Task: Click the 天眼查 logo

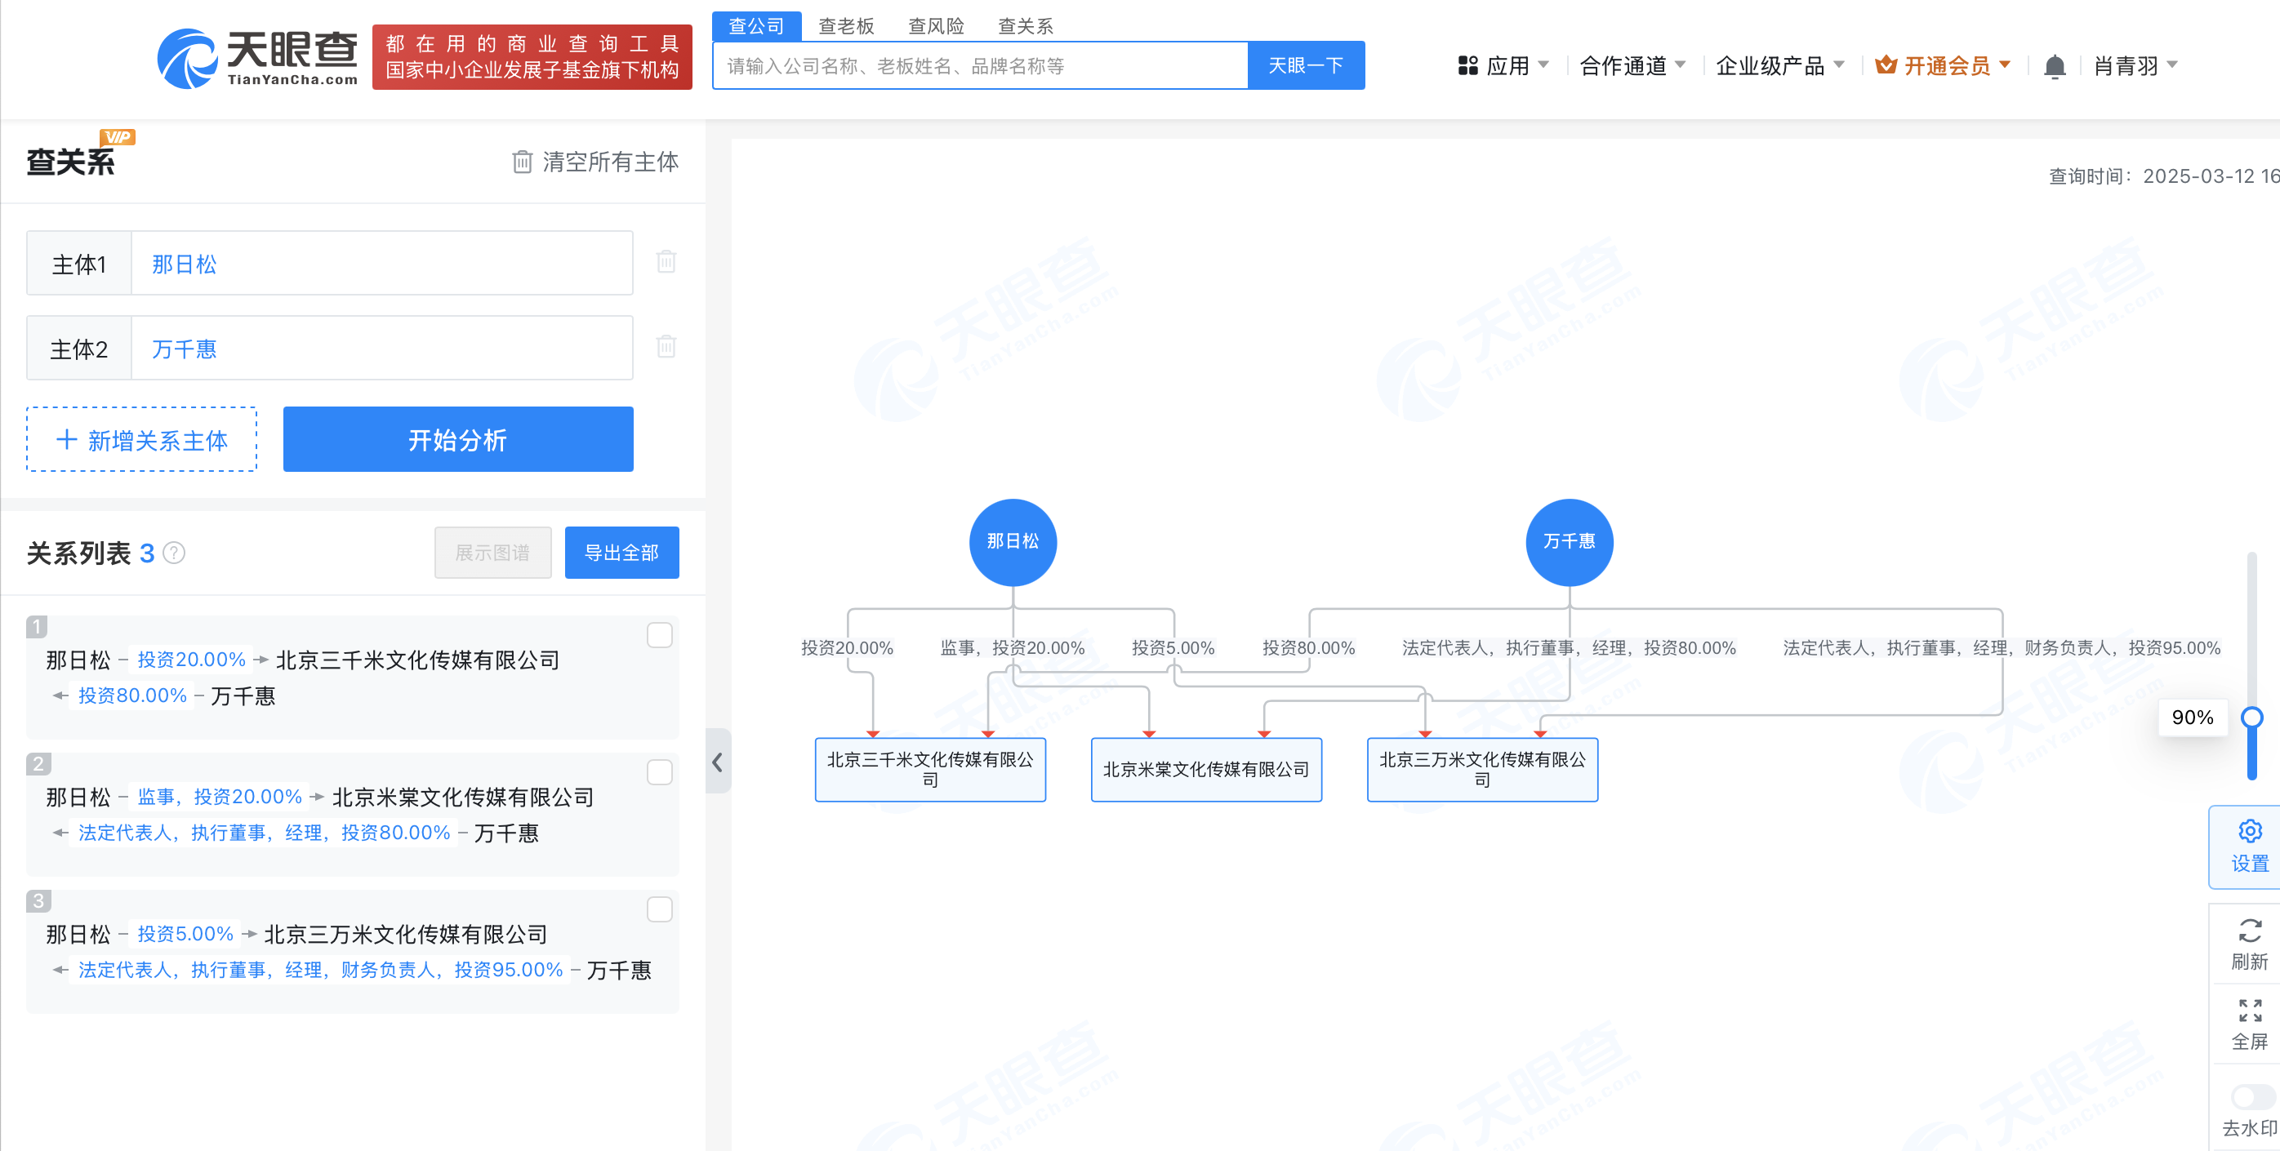Action: click(x=257, y=59)
